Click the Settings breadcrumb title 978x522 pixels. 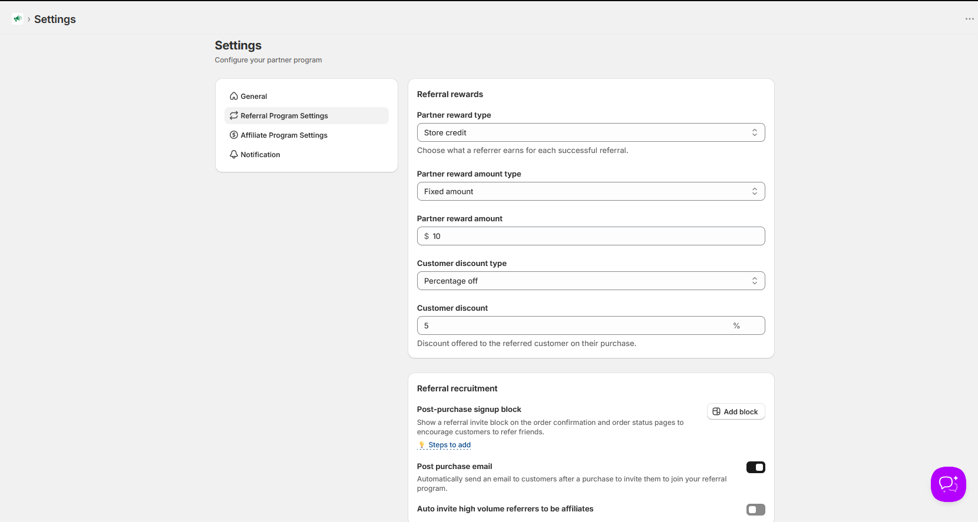(x=55, y=19)
